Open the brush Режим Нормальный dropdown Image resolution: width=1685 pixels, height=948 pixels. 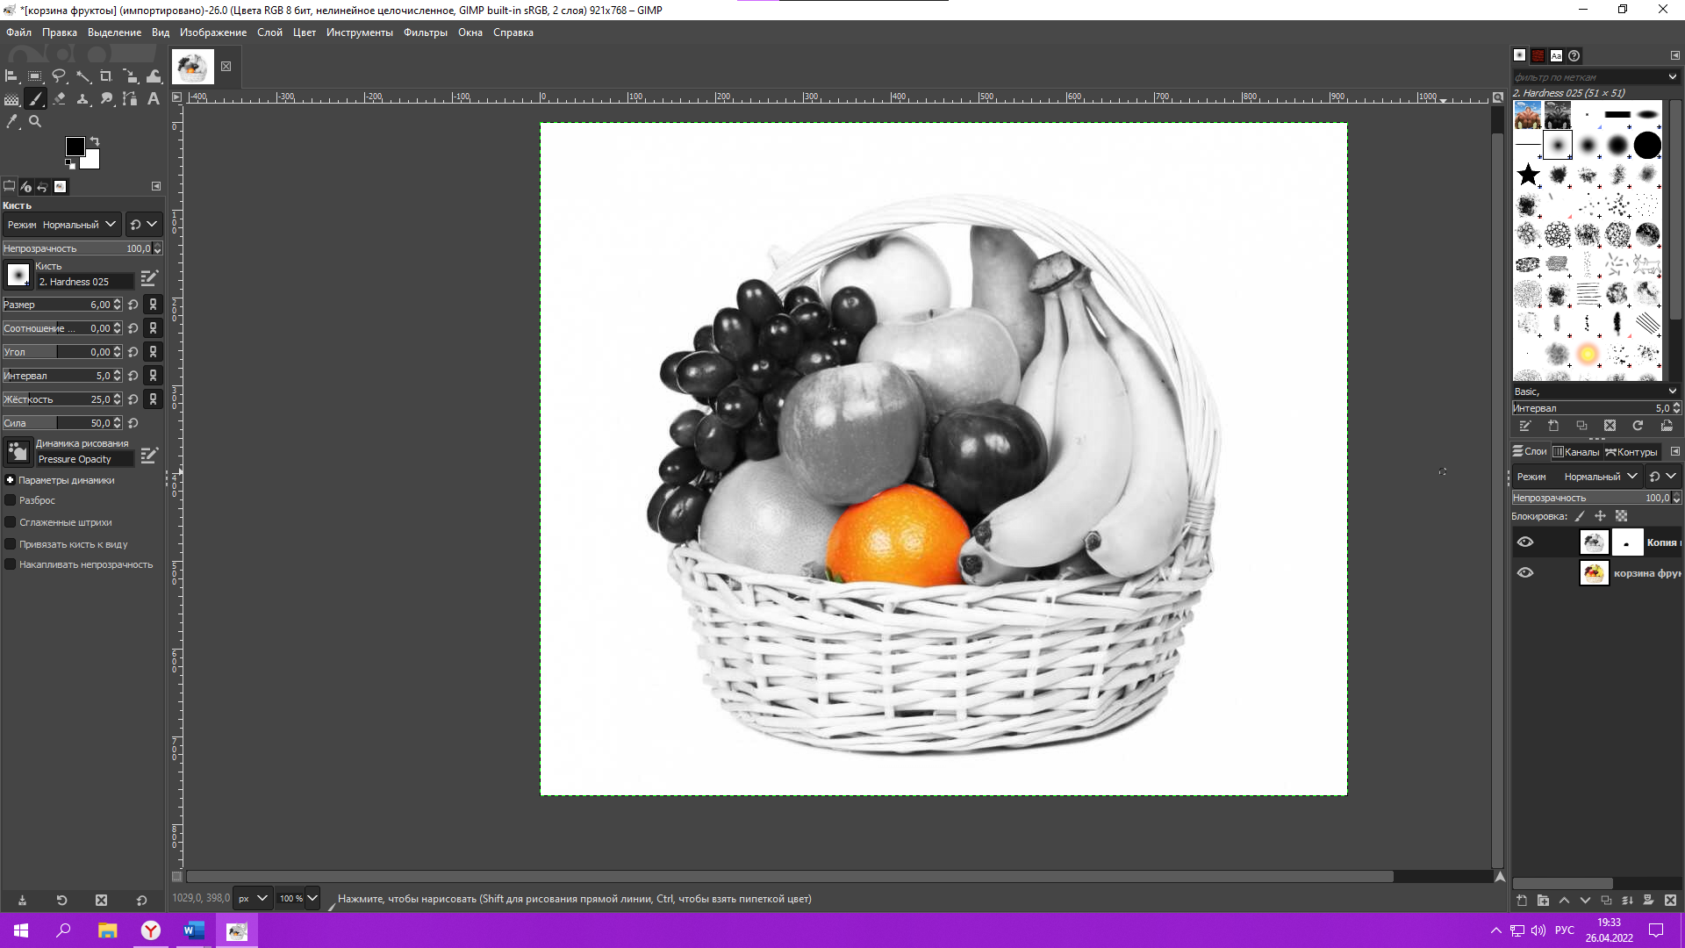(x=61, y=225)
